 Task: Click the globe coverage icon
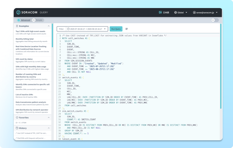click(175, 13)
